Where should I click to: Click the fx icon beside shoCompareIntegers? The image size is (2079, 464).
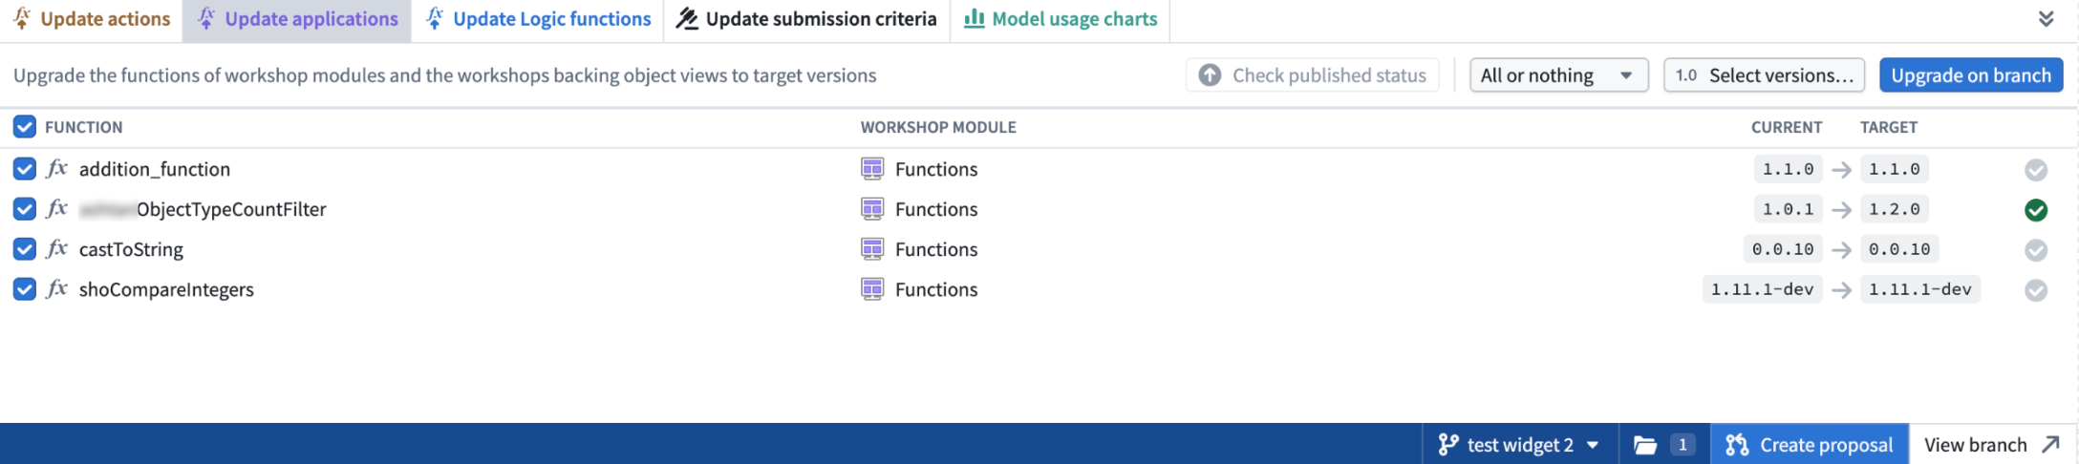click(57, 288)
